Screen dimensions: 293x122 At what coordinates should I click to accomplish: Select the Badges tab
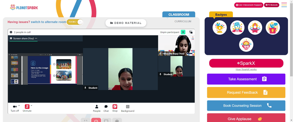click(x=221, y=15)
